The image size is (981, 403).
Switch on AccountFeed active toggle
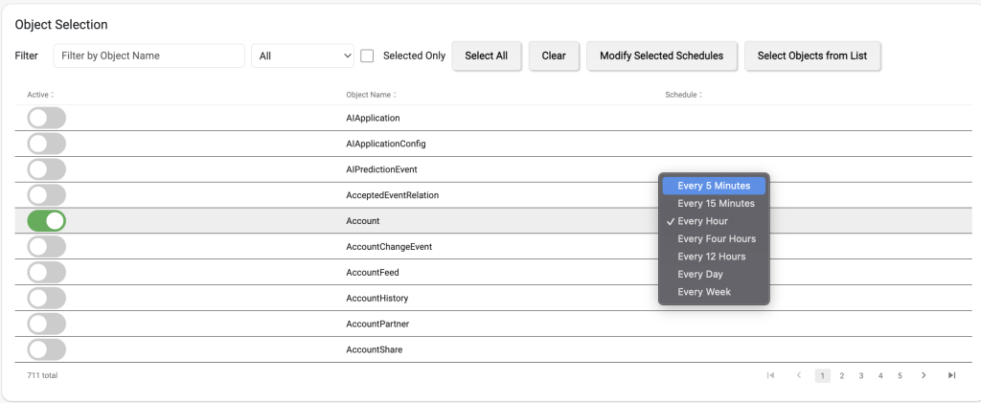click(x=46, y=273)
